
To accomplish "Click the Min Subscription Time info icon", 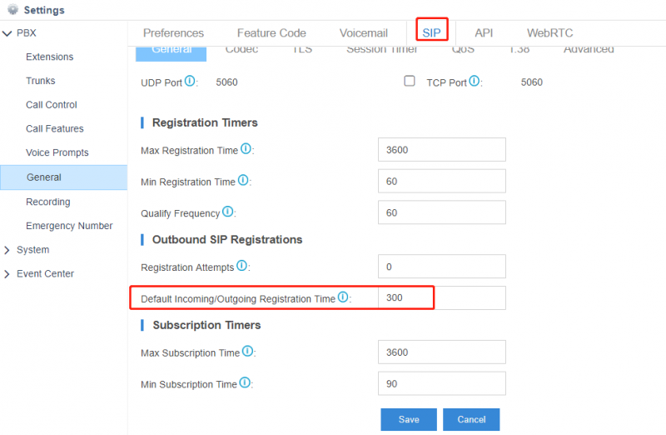I will click(x=244, y=382).
